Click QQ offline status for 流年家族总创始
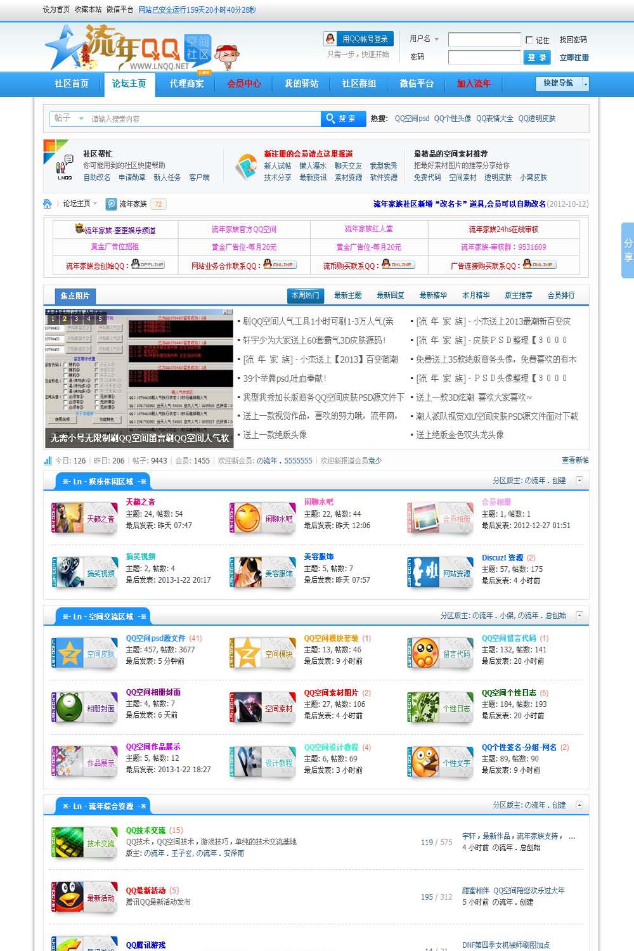634x951 pixels. tap(148, 264)
